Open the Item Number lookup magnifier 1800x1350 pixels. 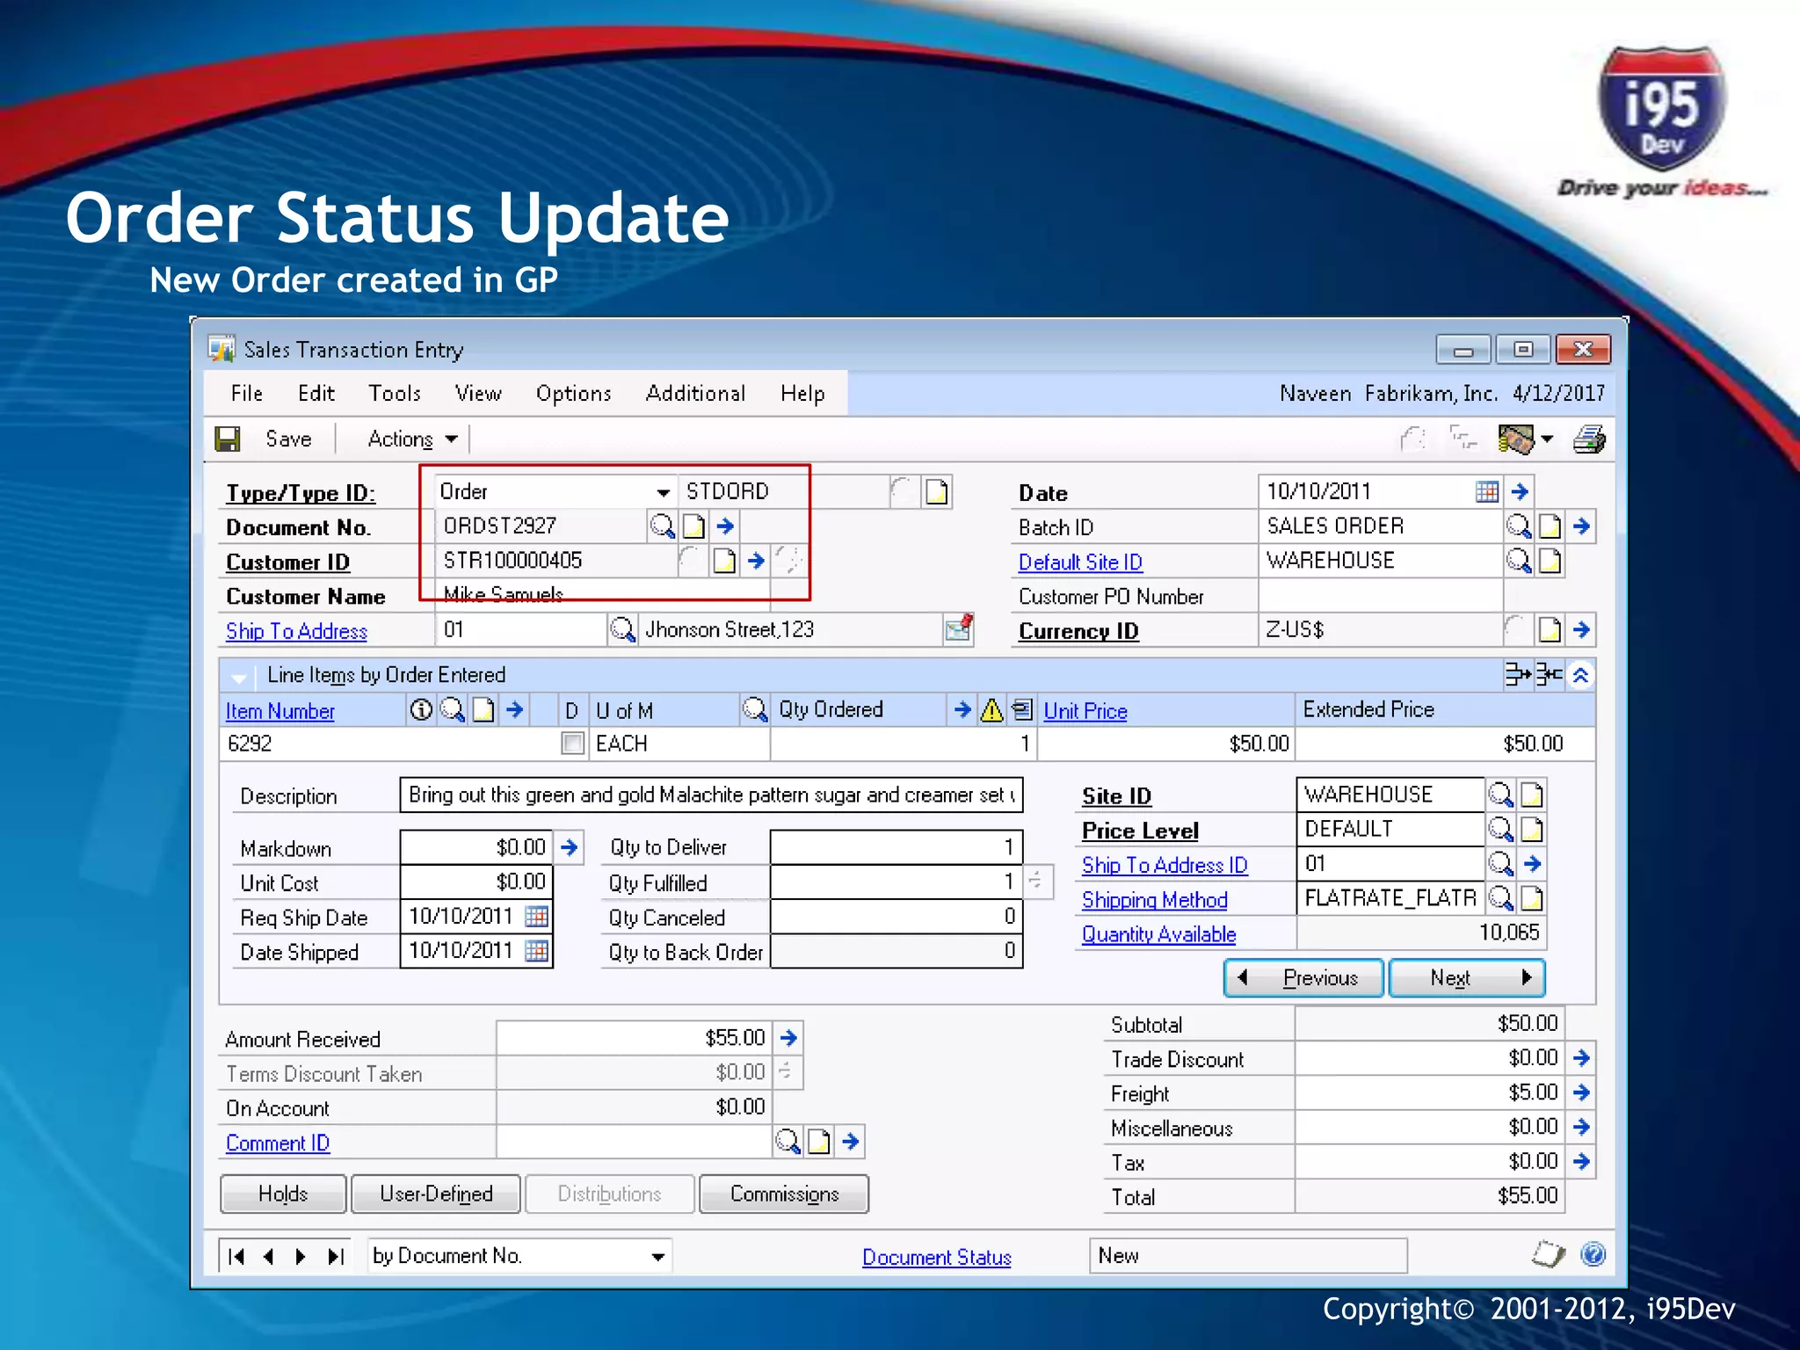pos(452,709)
